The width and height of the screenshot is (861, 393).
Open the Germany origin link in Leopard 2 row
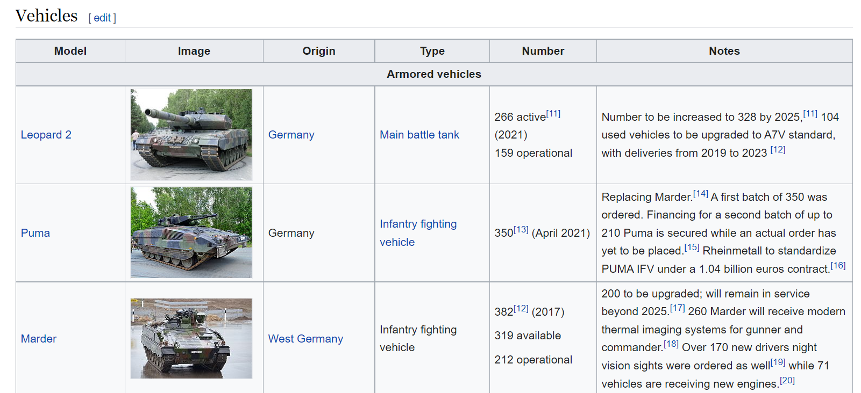pyautogui.click(x=291, y=135)
